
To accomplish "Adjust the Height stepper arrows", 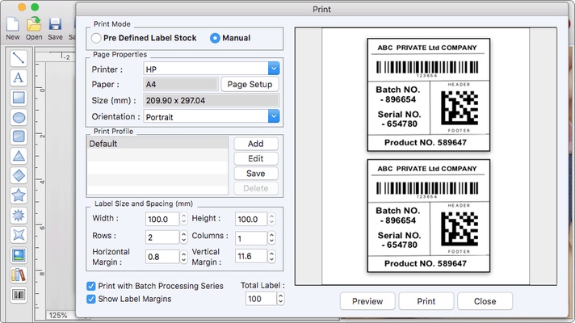I will pos(271,219).
